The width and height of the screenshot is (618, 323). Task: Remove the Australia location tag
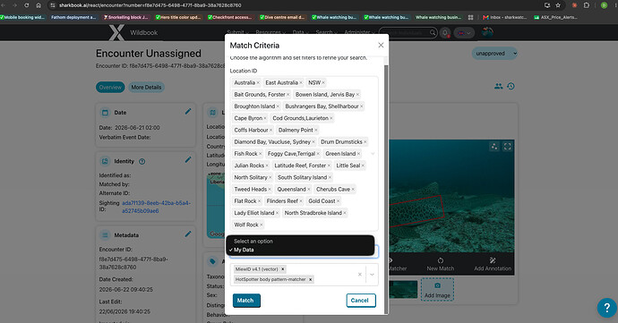click(x=258, y=82)
